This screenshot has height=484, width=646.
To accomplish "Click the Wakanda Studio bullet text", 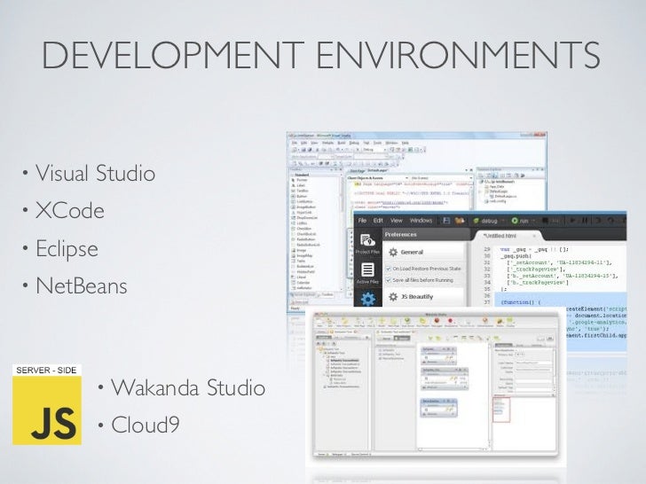I will tap(188, 387).
